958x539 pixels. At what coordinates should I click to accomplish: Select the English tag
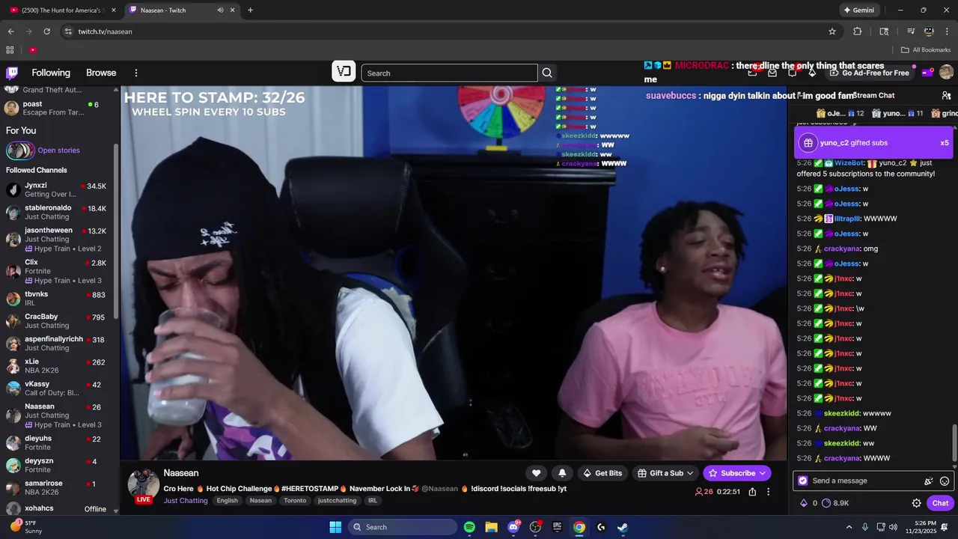227,501
